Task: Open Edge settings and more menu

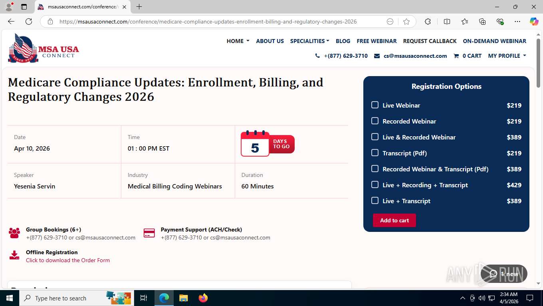Action: point(517,22)
